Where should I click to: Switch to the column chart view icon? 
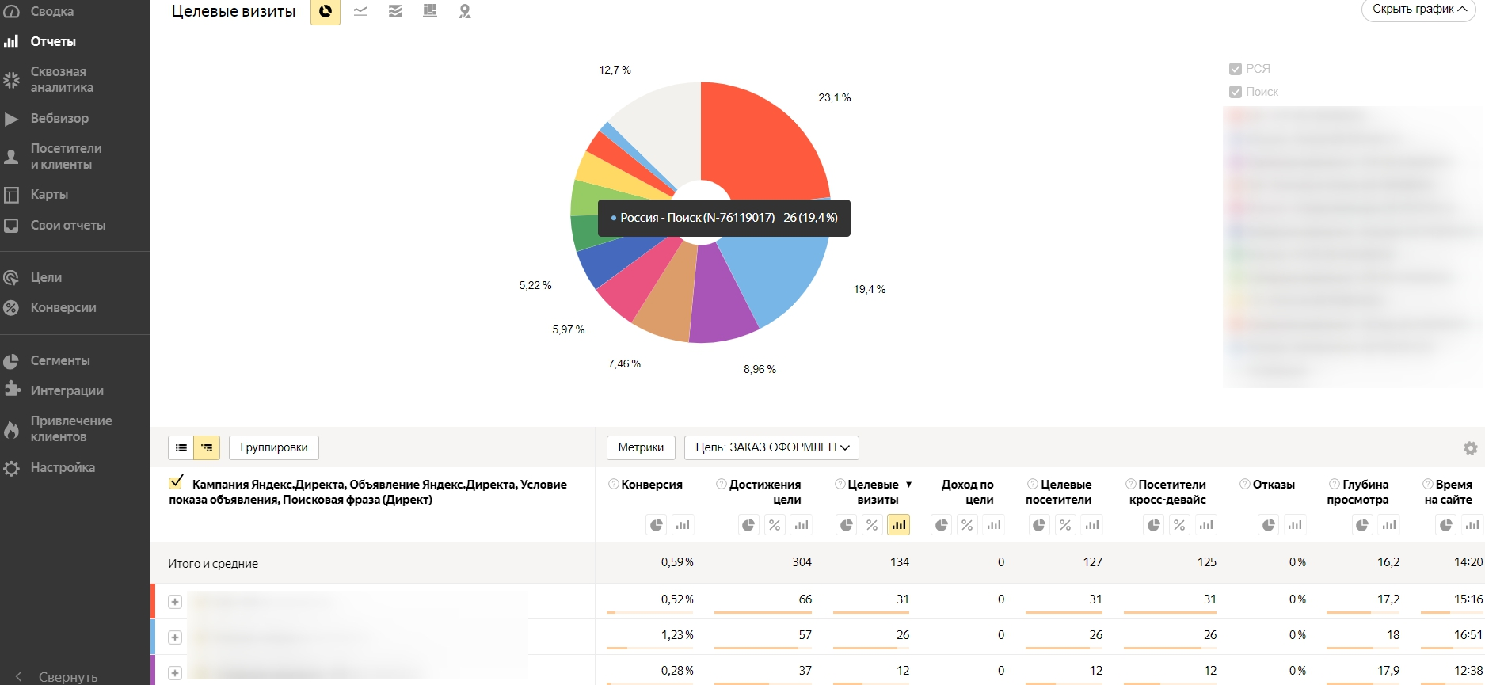pyautogui.click(x=430, y=11)
